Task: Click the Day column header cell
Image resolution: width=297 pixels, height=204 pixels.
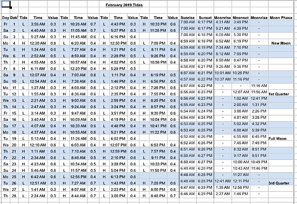Action: point(5,18)
